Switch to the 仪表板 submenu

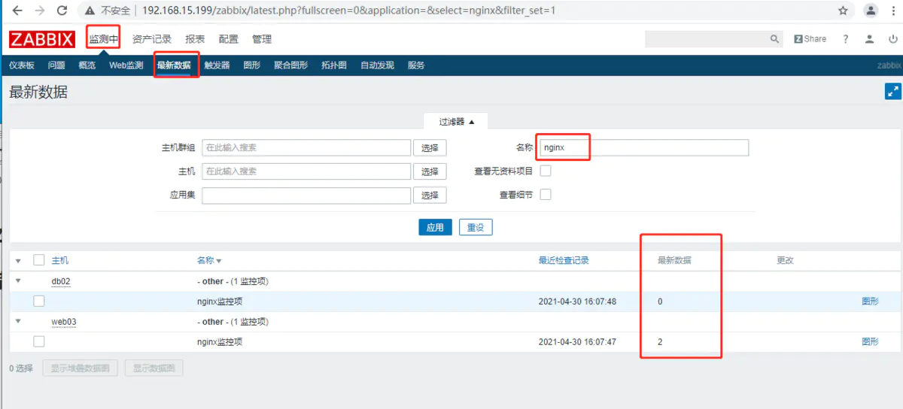click(x=22, y=65)
